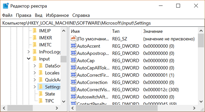Screen dimensions: 205x112
Task: Select the AutoCap value name
Action: (x=86, y=61)
